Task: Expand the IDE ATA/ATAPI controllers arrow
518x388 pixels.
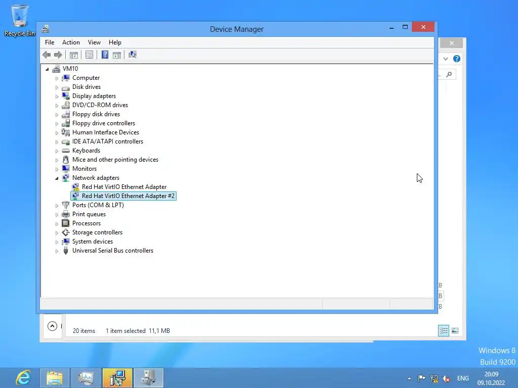Action: click(57, 142)
